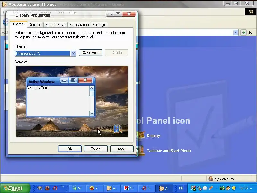Click the theme sample preview image
The height and width of the screenshot is (193, 257).
tap(72, 101)
